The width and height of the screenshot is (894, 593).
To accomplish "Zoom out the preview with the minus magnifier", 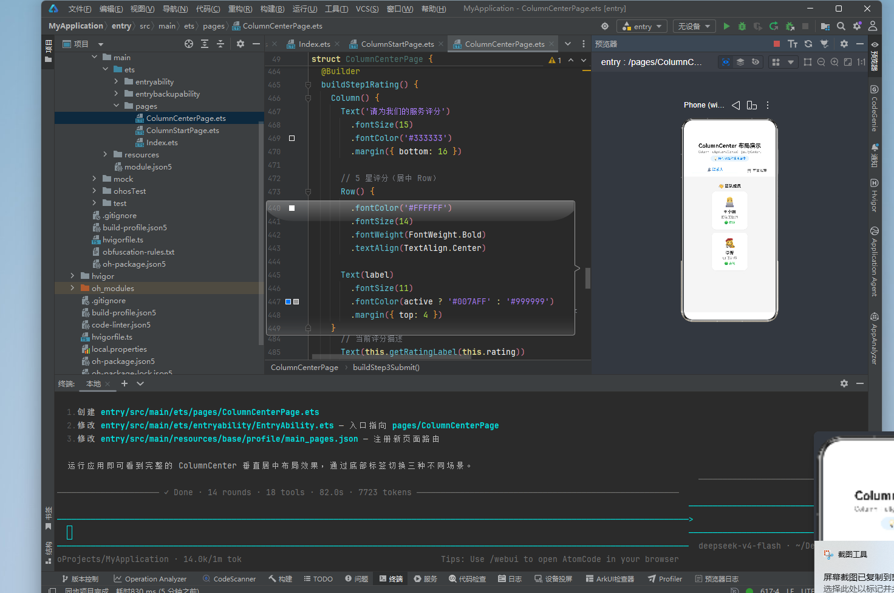I will pyautogui.click(x=821, y=62).
